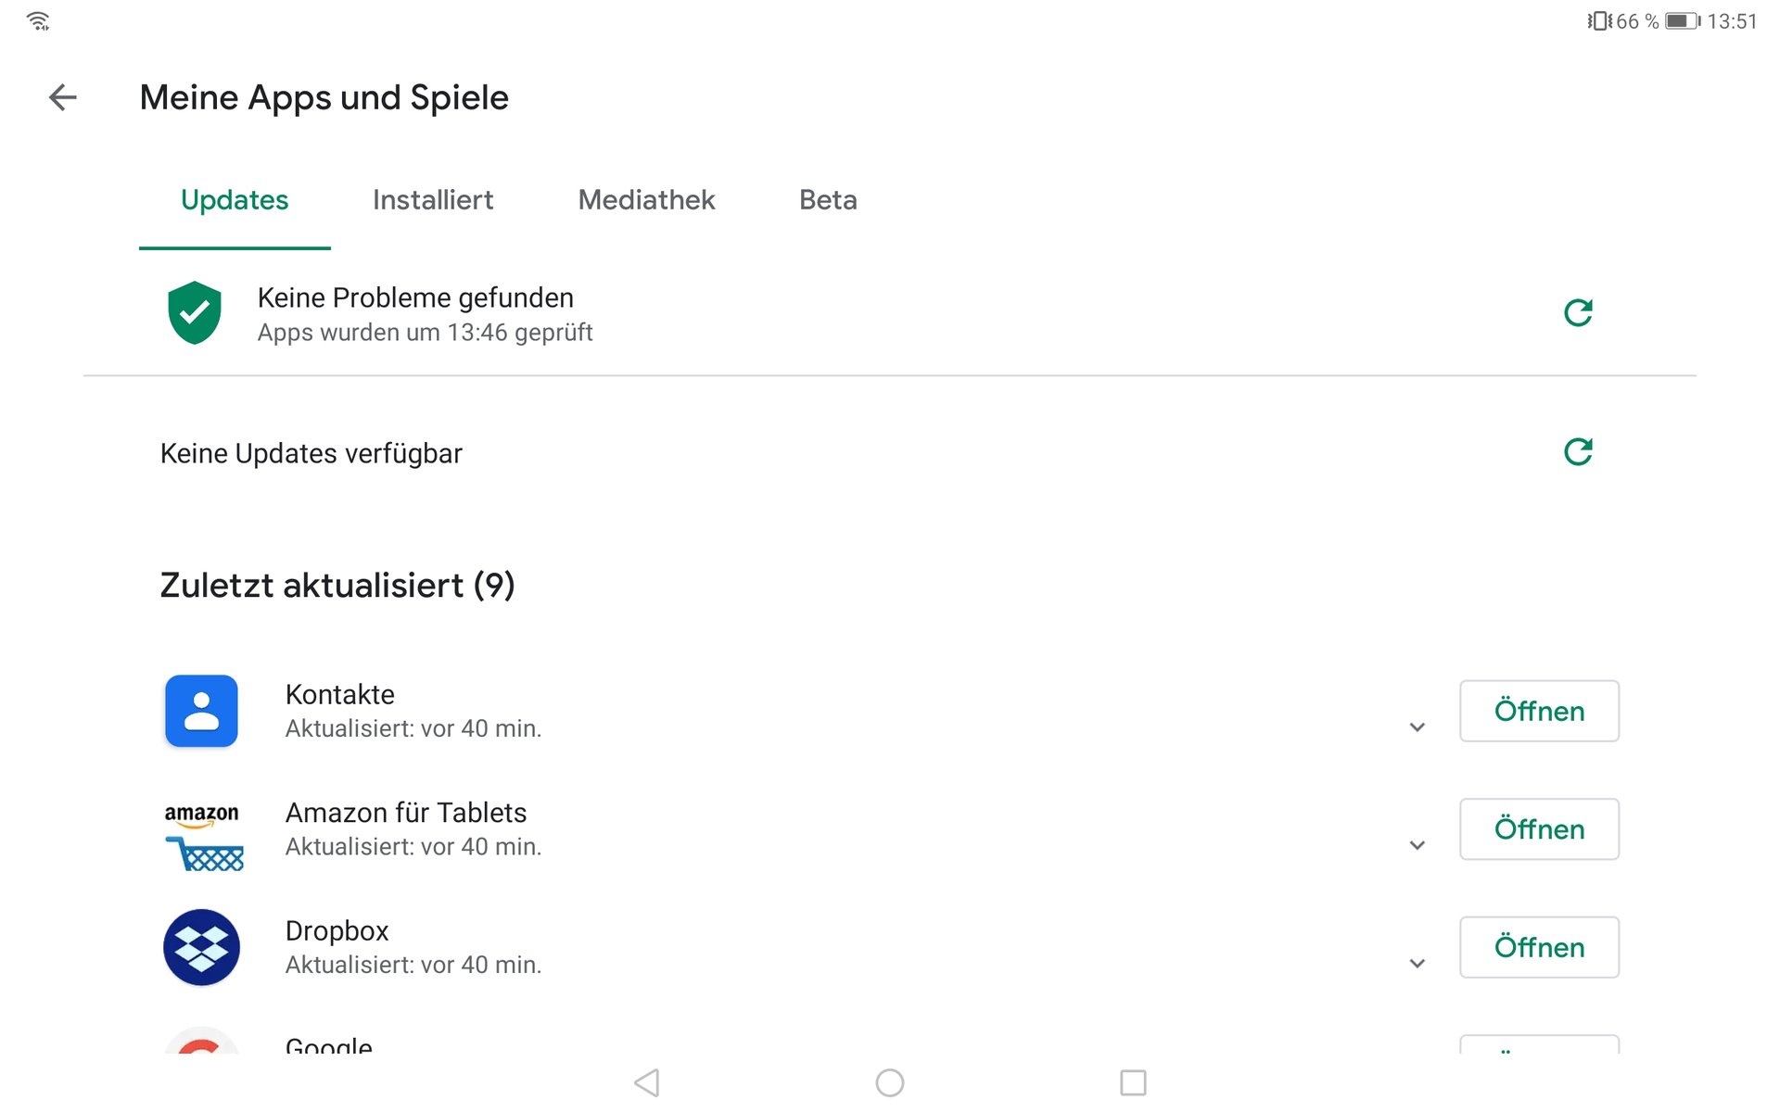Tap the Amazon für Tablets app icon
The image size is (1780, 1112).
click(203, 836)
